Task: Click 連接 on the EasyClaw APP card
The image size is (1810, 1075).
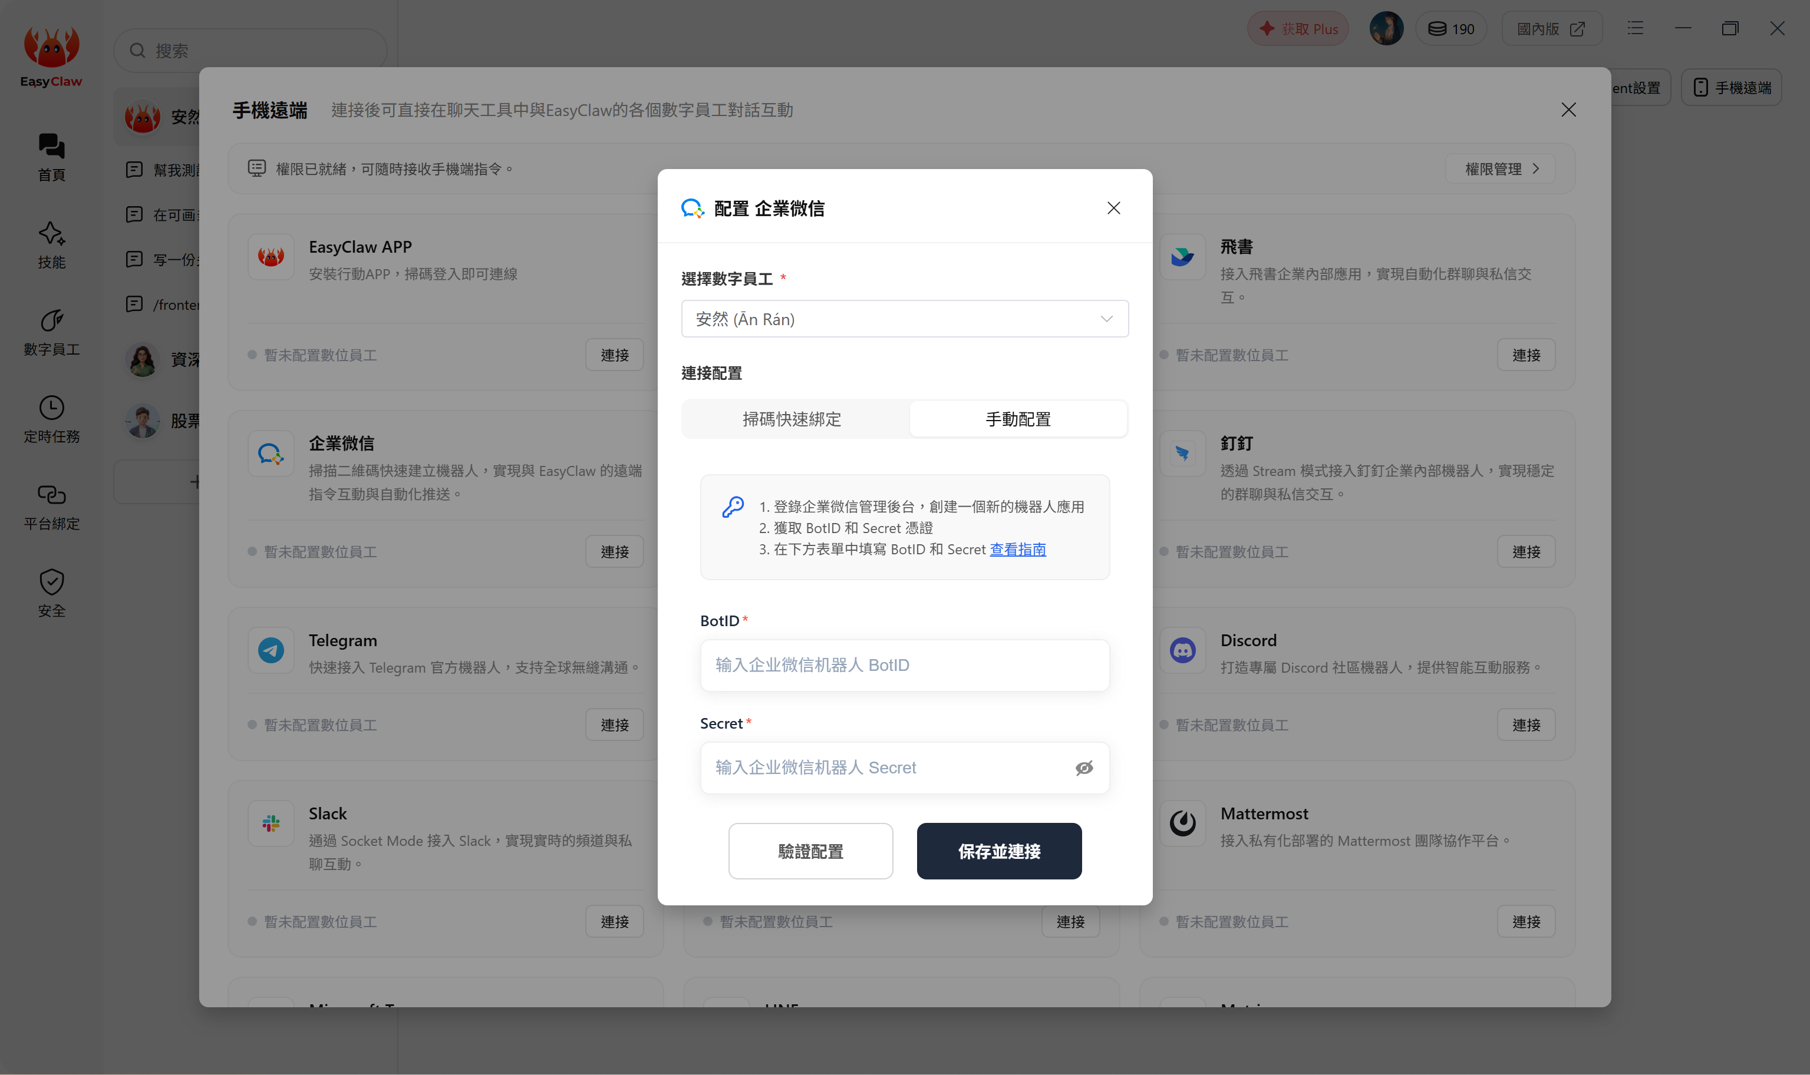Action: pos(614,355)
